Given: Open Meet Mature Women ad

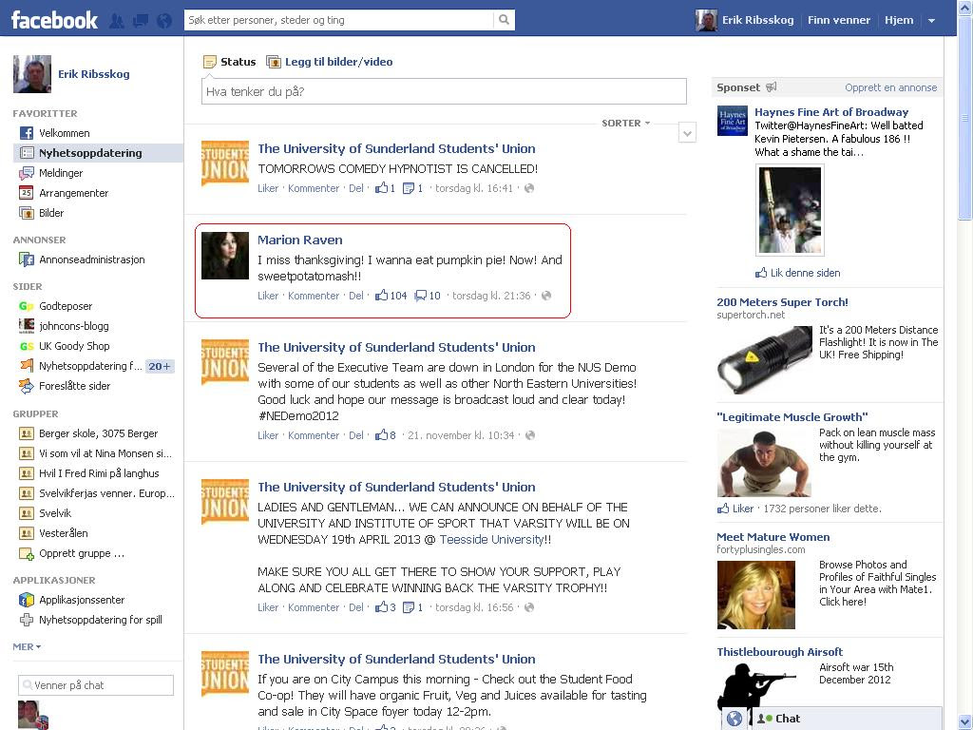Looking at the screenshot, I should (773, 537).
